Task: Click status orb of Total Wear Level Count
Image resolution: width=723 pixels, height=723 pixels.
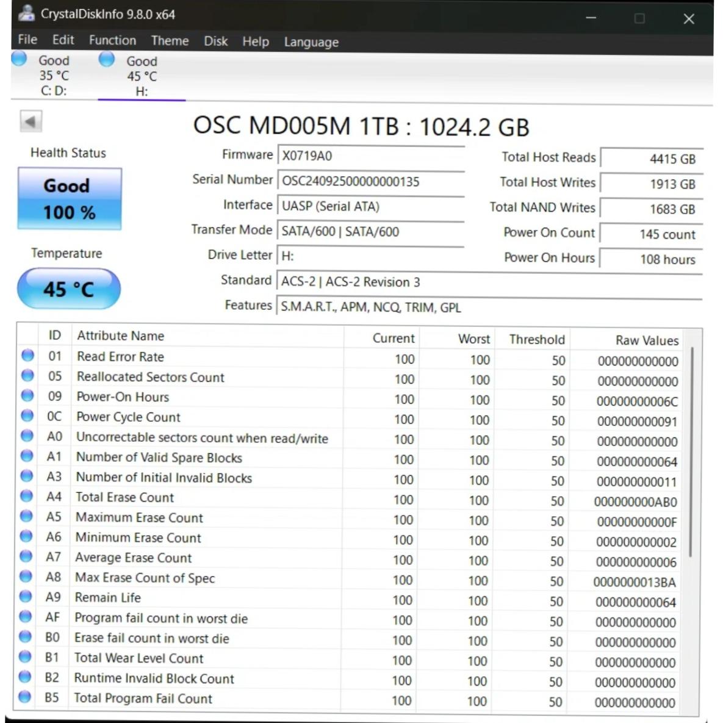Action: pos(26,656)
